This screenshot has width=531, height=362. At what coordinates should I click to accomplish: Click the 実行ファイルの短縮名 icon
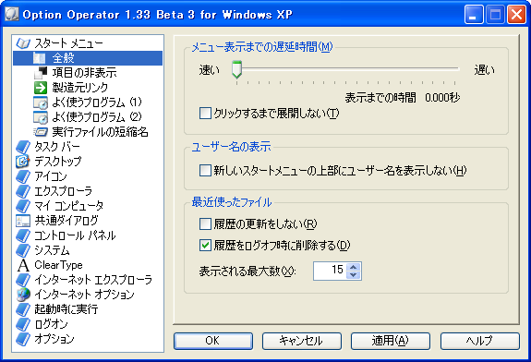41,132
